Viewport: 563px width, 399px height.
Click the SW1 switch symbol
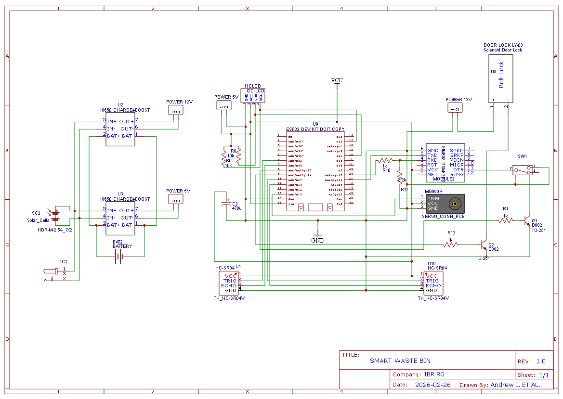[523, 170]
